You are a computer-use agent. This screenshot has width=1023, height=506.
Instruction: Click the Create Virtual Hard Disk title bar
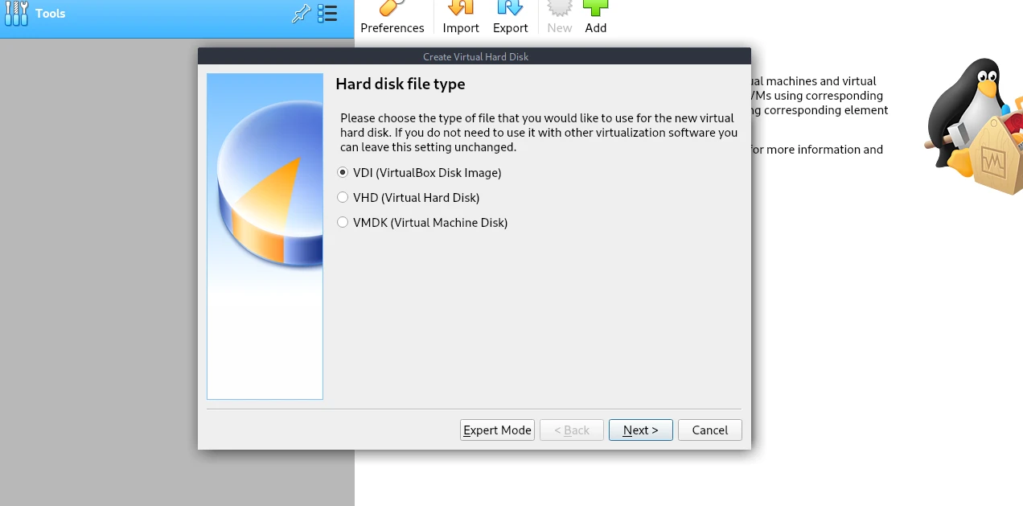[x=475, y=56]
